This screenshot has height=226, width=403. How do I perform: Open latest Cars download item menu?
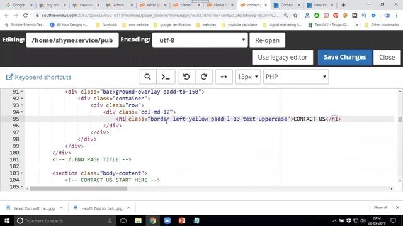(x=61, y=208)
